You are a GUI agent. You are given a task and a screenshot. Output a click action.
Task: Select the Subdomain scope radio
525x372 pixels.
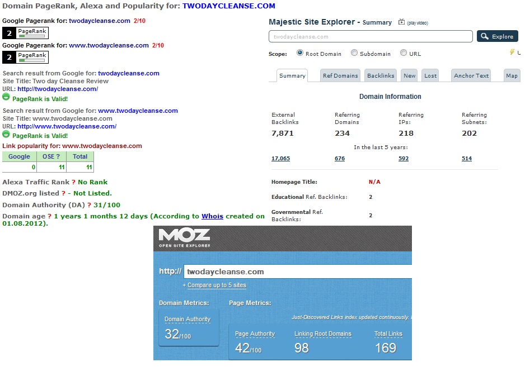tap(354, 53)
